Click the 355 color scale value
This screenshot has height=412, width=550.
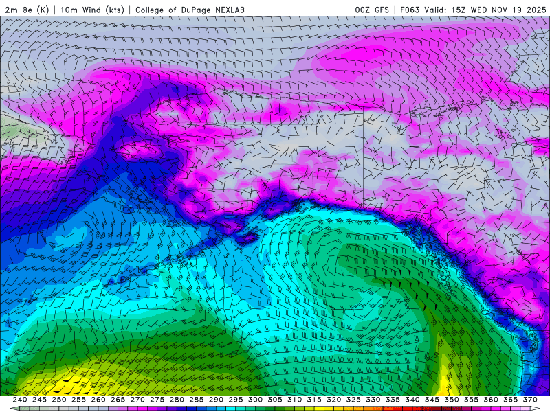point(472,400)
